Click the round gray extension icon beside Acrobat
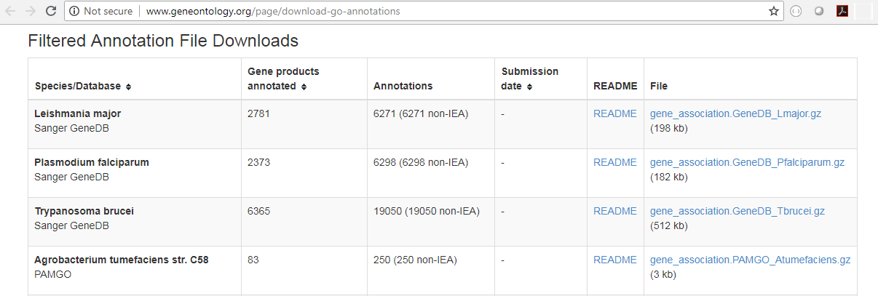Screen dimensions: 878x296 [819, 11]
